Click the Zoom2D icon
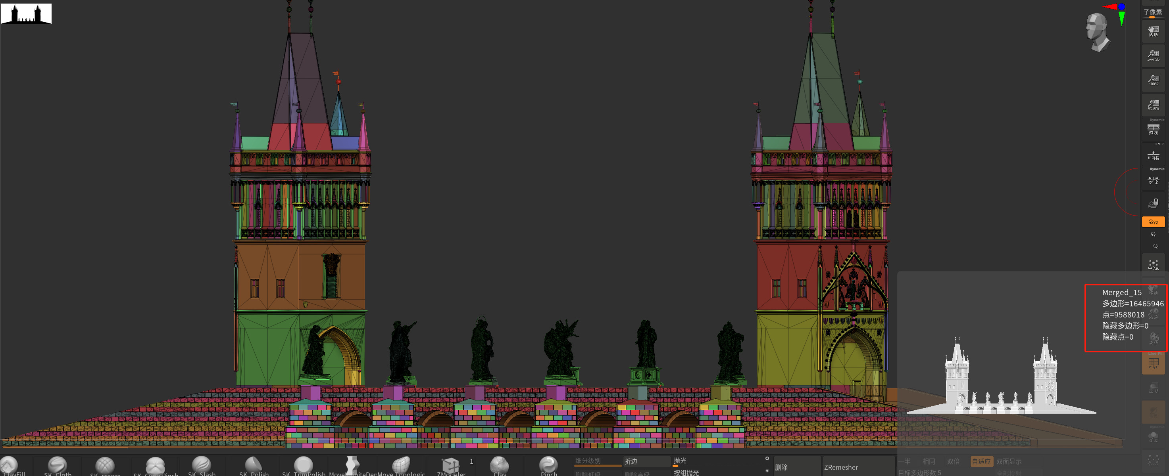The image size is (1169, 476). point(1153,56)
